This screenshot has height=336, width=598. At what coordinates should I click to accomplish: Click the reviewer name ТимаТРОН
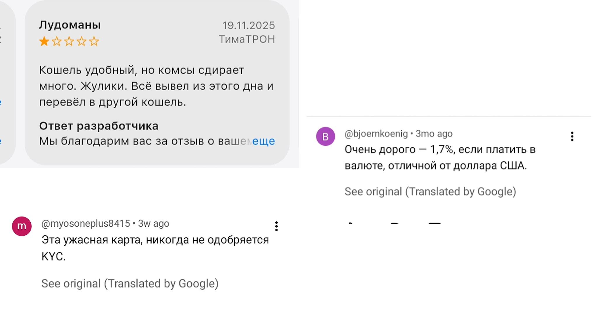pyautogui.click(x=247, y=39)
